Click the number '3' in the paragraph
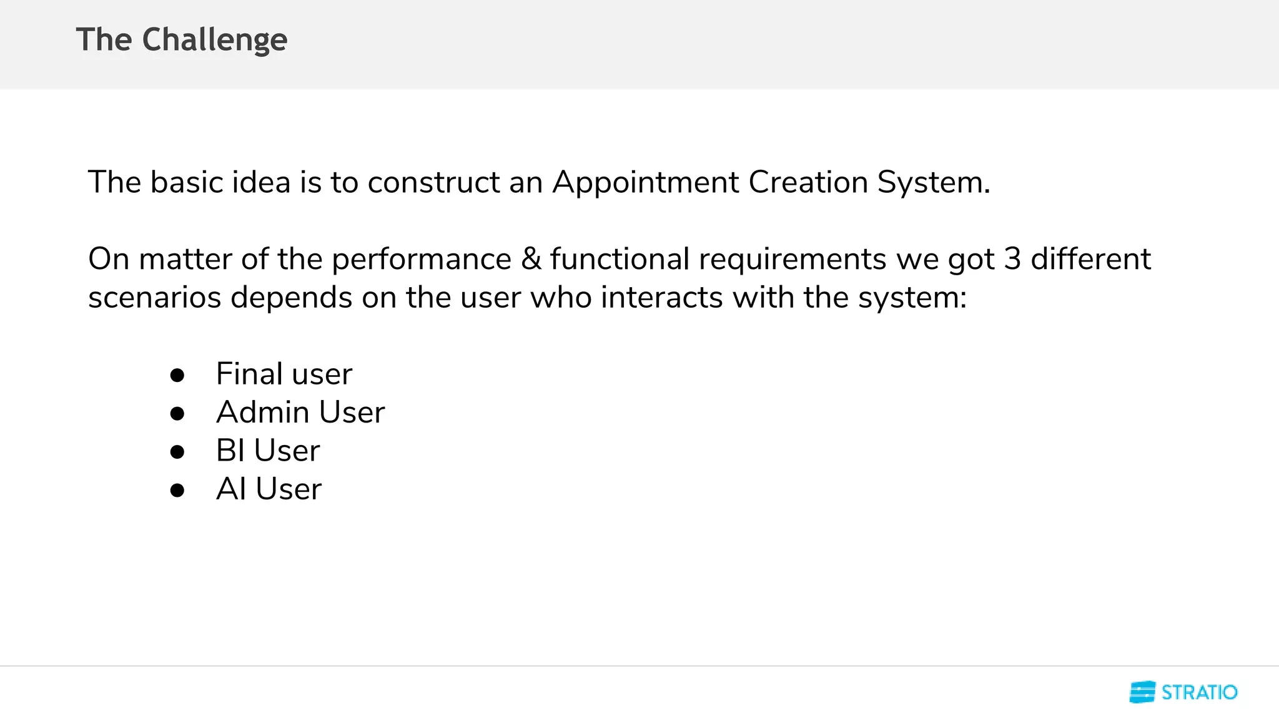1279x719 pixels. [x=1012, y=259]
